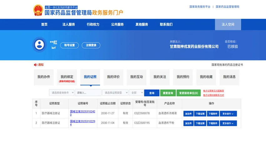Click the 通知 speaker icon
This screenshot has width=266, height=150.
tap(35, 65)
